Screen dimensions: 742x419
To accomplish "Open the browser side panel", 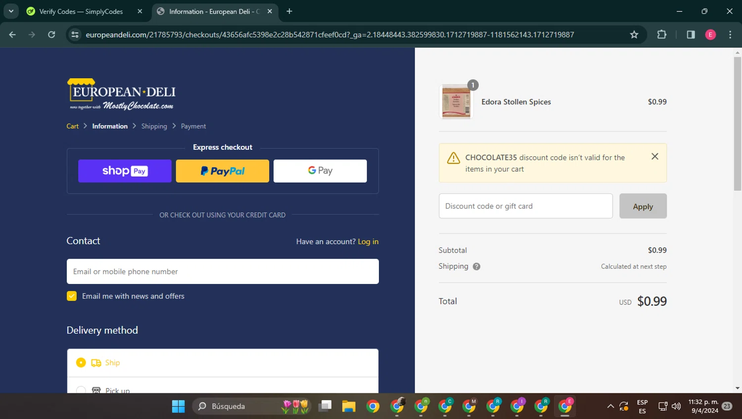I will tap(691, 35).
